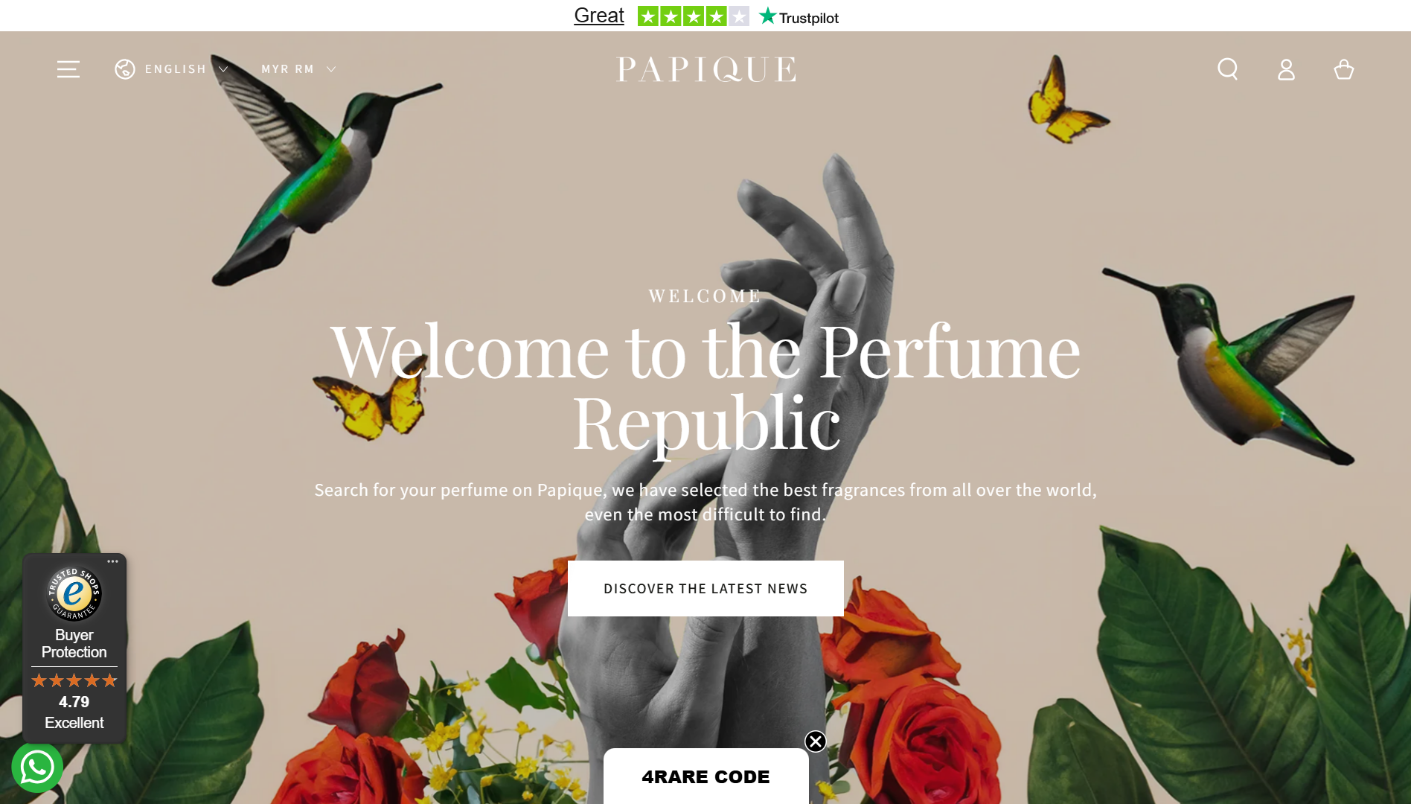This screenshot has height=804, width=1411.
Task: Open the hamburger navigation menu
Action: (68, 69)
